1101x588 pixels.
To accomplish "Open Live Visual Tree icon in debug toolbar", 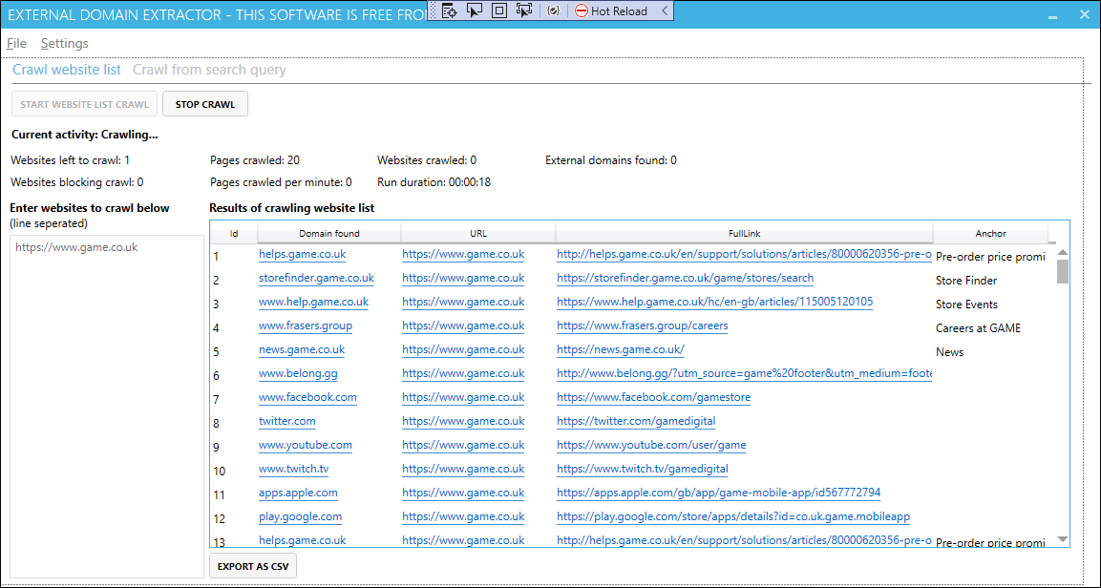I will (x=450, y=10).
